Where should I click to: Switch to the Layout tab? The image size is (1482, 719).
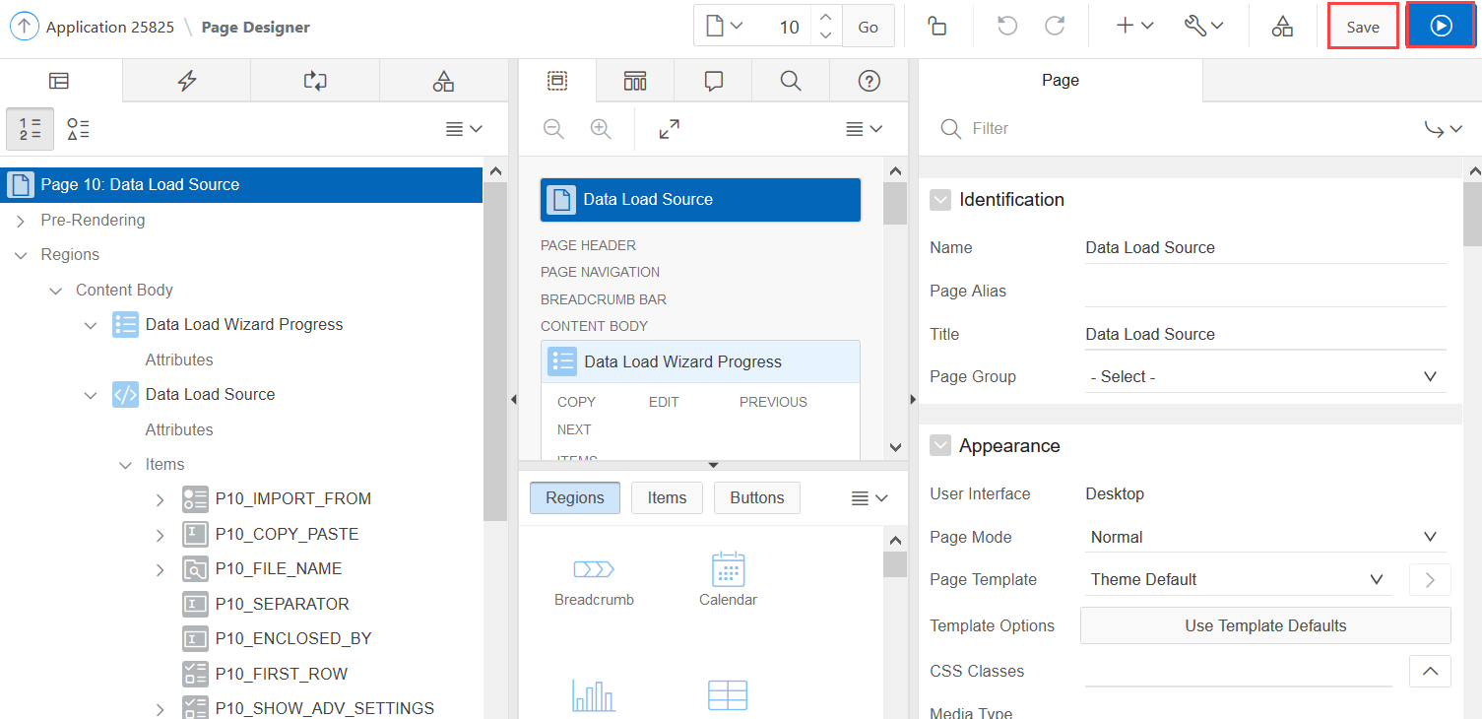(x=557, y=81)
